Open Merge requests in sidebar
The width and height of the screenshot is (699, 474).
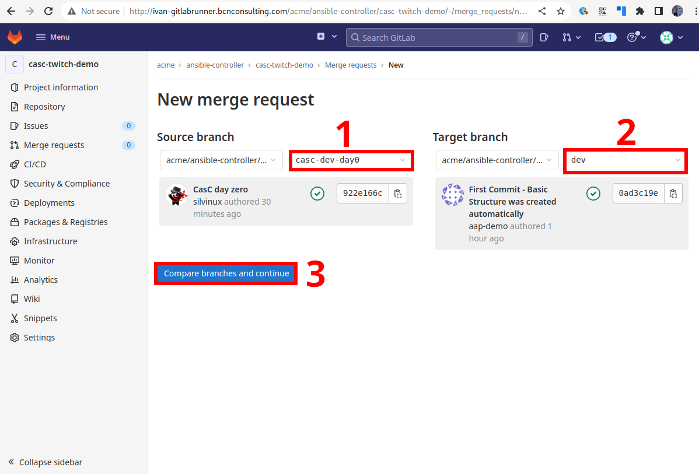[x=54, y=145]
